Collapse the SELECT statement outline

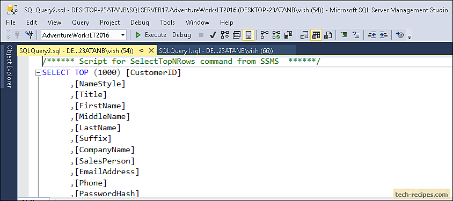coord(38,73)
